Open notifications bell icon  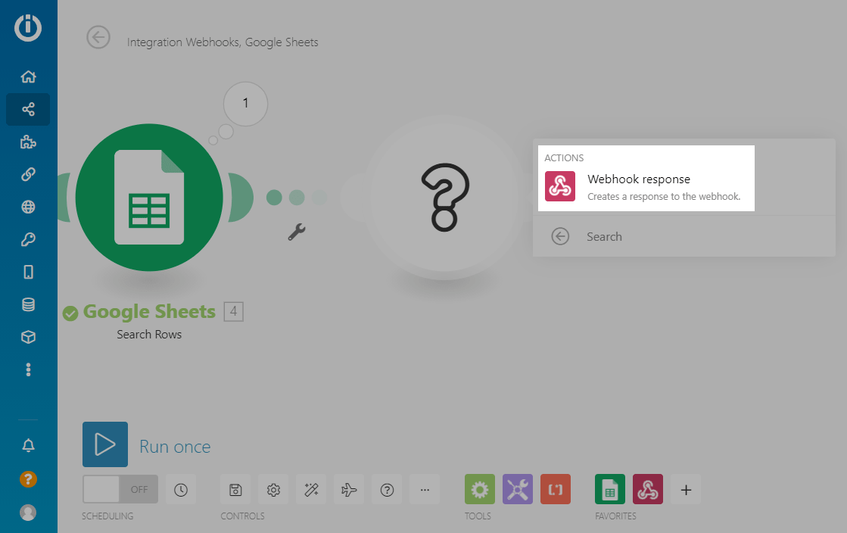click(28, 445)
